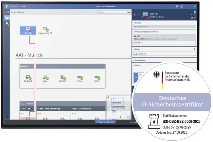
Task: Delete device using the trash icon
Action: point(195,11)
